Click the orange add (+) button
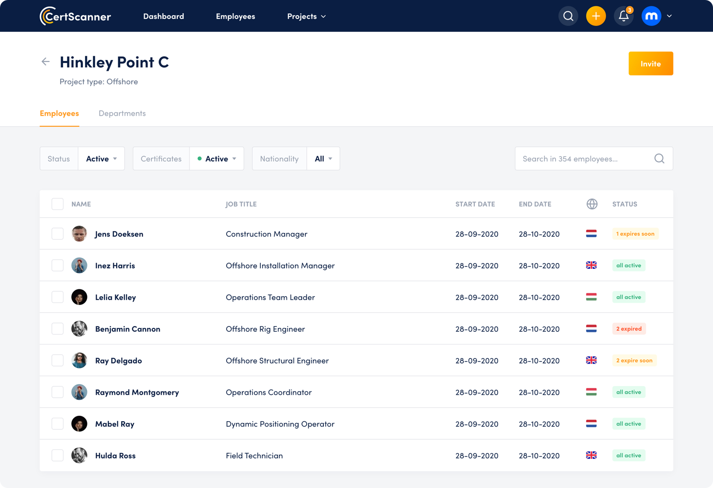 pos(596,16)
